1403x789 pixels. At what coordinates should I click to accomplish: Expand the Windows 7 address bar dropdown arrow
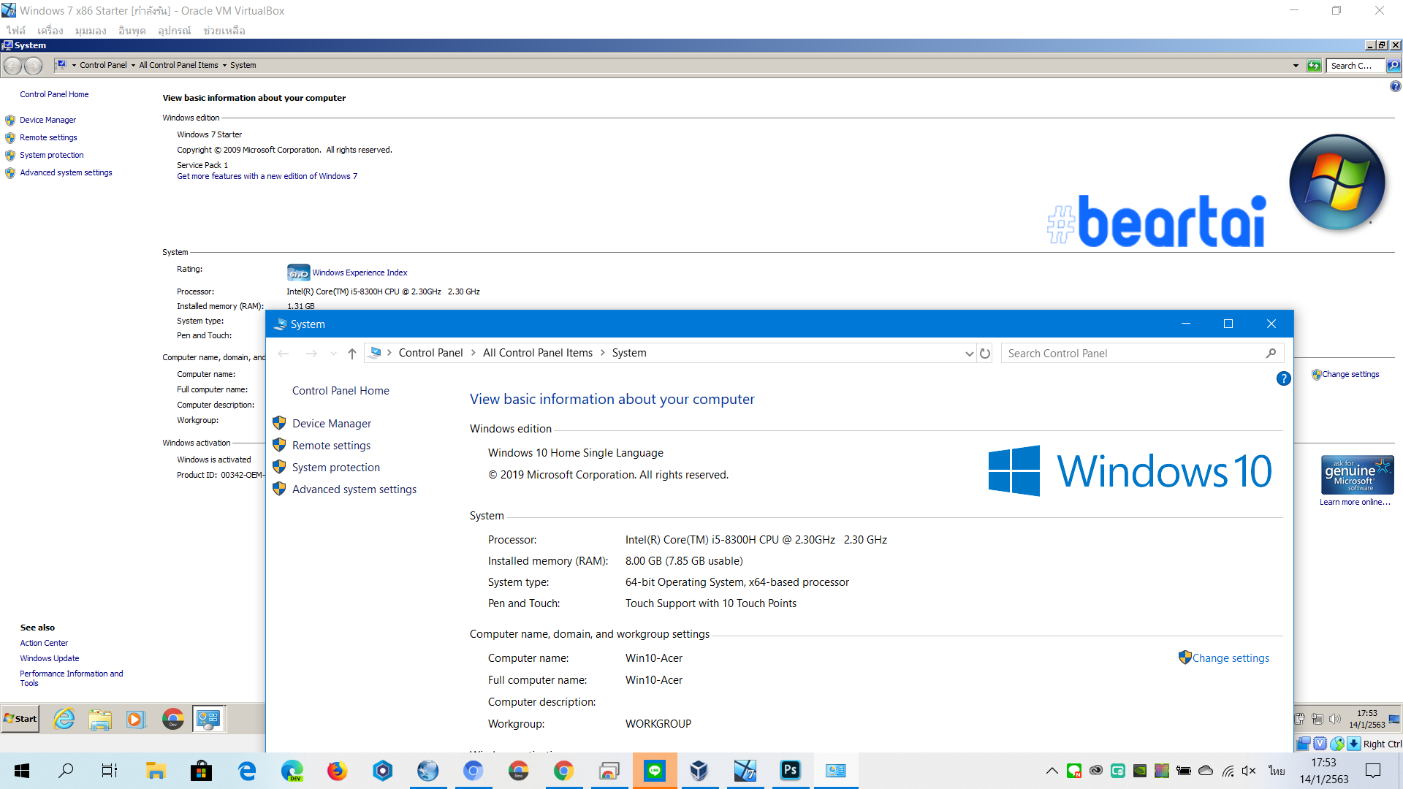point(1296,66)
